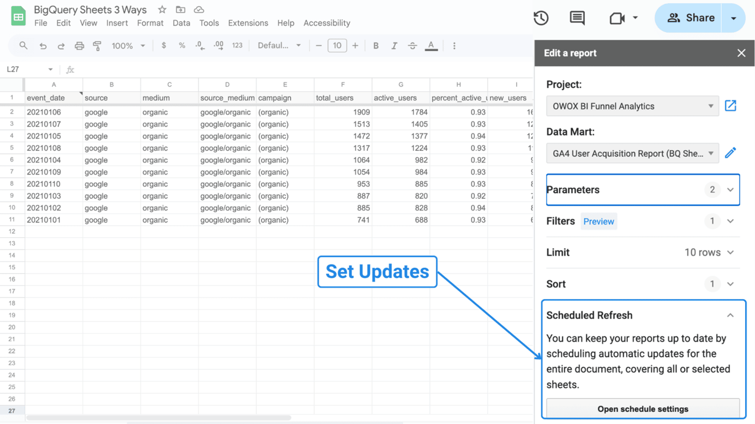Viewport: 755px width, 424px height.
Task: Open the project in new window icon
Action: (731, 105)
